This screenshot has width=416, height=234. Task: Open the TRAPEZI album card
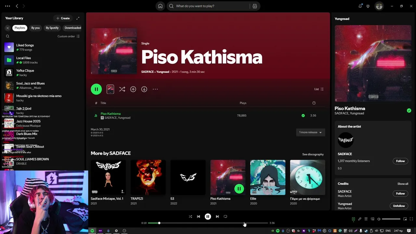148,183
